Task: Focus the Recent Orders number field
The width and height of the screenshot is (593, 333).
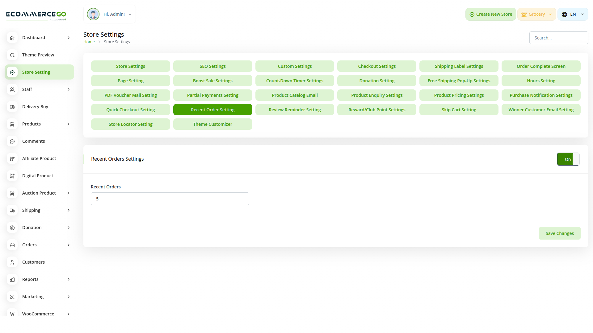Action: [x=170, y=199]
